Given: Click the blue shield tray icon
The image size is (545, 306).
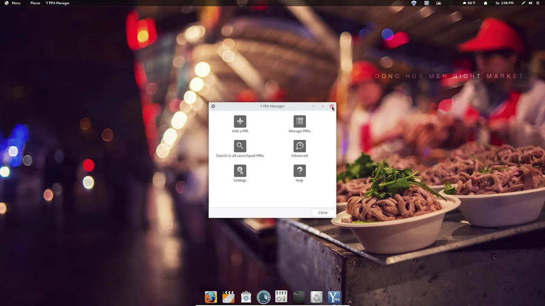Looking at the screenshot, I should click(414, 3).
